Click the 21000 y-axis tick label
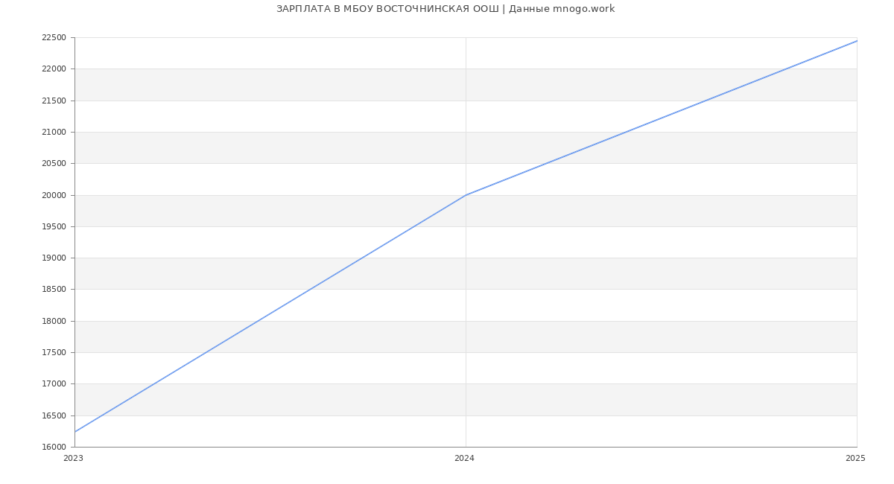894x484 pixels. pos(54,133)
